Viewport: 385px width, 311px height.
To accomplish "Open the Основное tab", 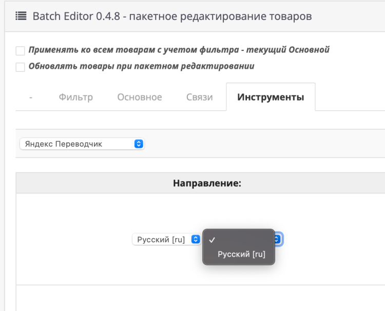I will click(140, 97).
